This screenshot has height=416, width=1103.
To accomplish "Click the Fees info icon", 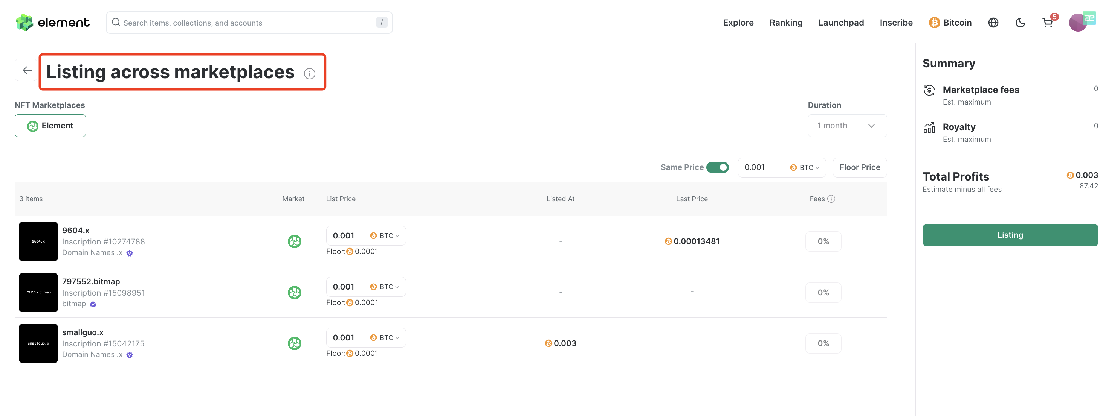I will tap(831, 199).
